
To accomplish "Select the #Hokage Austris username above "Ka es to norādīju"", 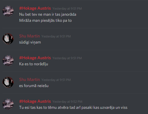I will click(35, 58).
